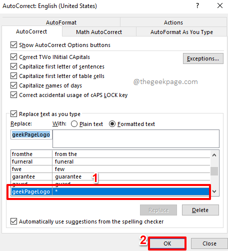
Task: Uncheck Replace text as you type
Action: click(13, 114)
